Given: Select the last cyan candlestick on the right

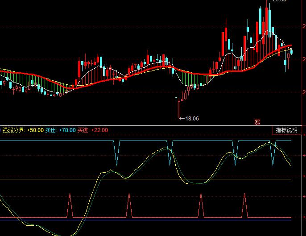Looking at the screenshot, I should point(291,52).
